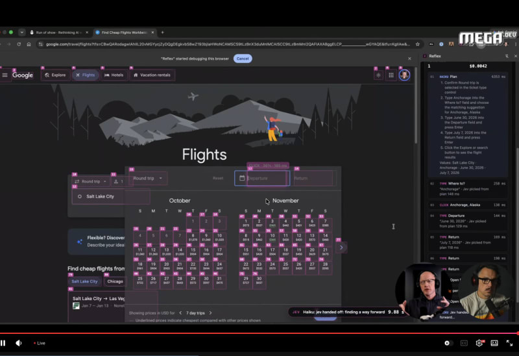Image resolution: width=519 pixels, height=356 pixels.
Task: Click the Departure date field
Action: point(267,179)
